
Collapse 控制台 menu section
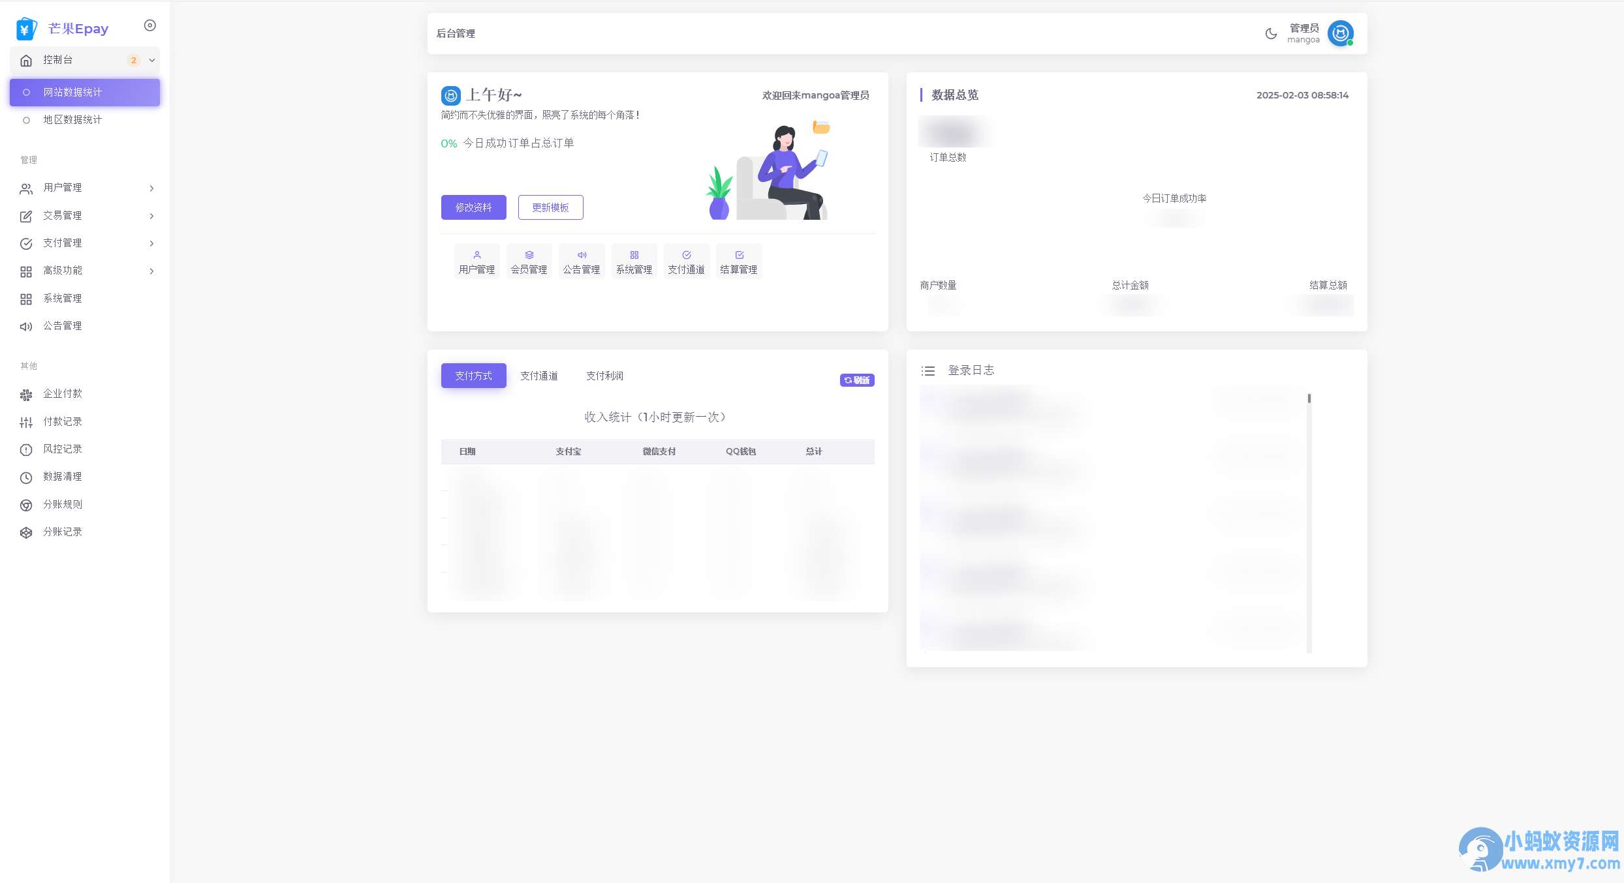pos(151,60)
